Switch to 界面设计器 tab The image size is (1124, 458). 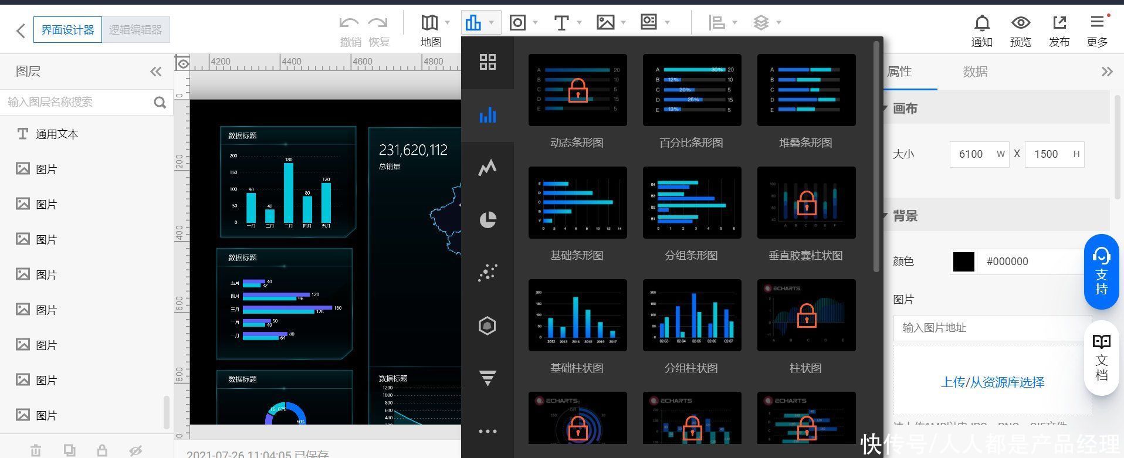pyautogui.click(x=67, y=29)
